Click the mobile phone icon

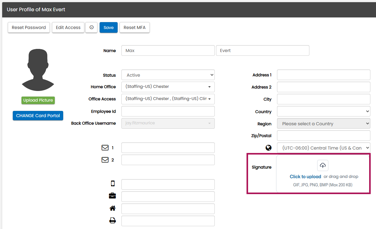[113, 184]
